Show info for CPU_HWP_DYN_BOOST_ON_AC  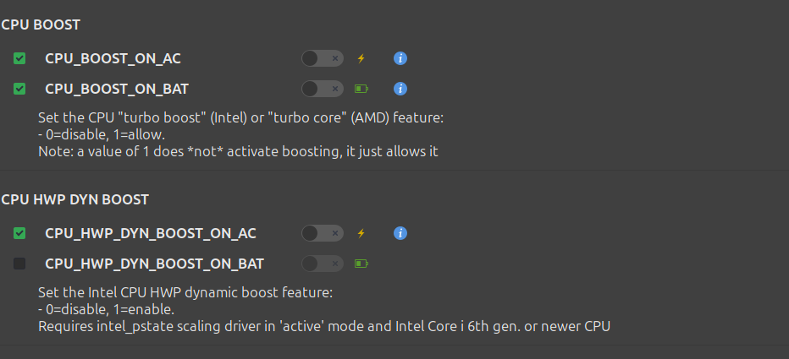point(401,233)
